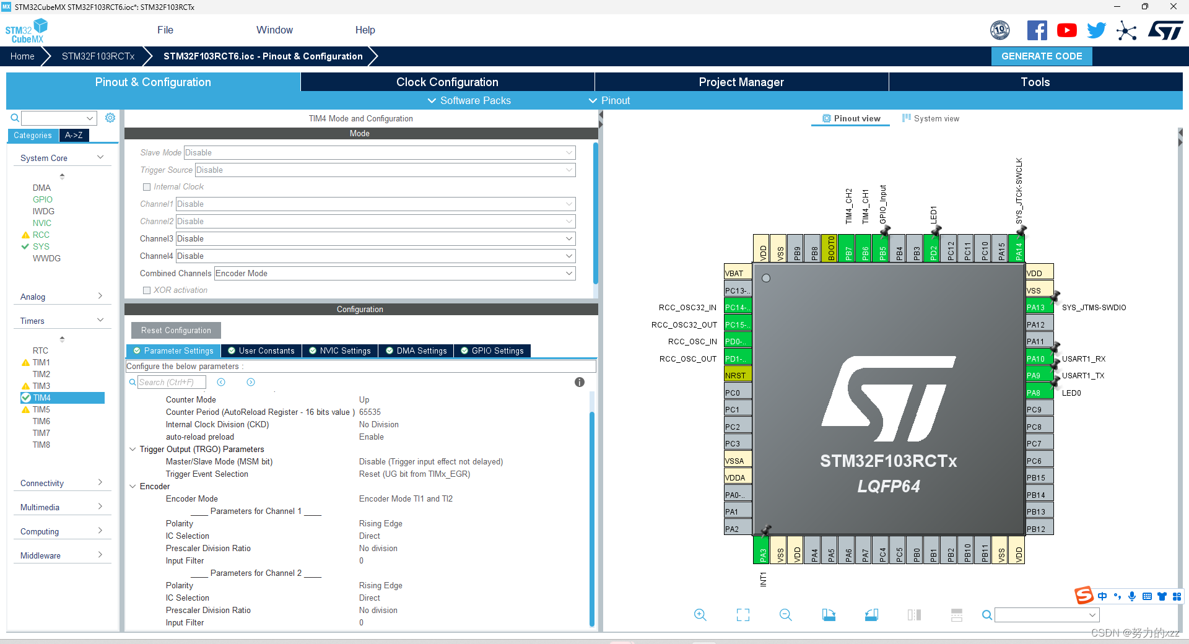
Task: Open the Slave Mode dropdown
Action: pos(380,153)
